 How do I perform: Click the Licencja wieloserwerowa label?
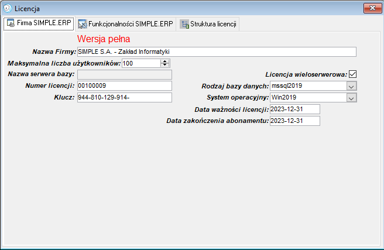pyautogui.click(x=306, y=74)
